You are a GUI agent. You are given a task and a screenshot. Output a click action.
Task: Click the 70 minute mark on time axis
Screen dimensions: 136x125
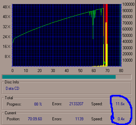tap(107, 71)
